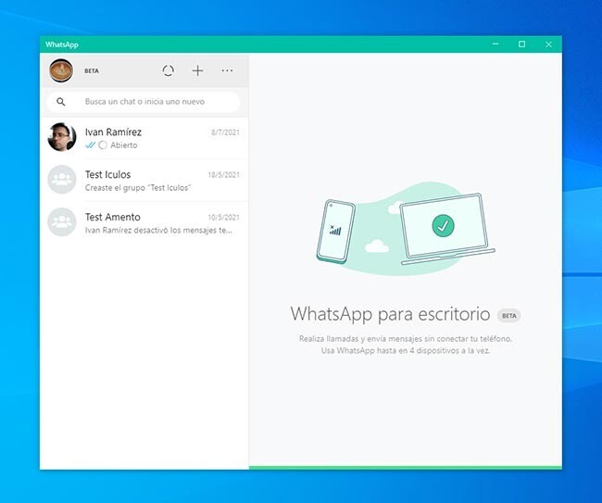Click BETA label beside profile avatar

click(x=92, y=71)
